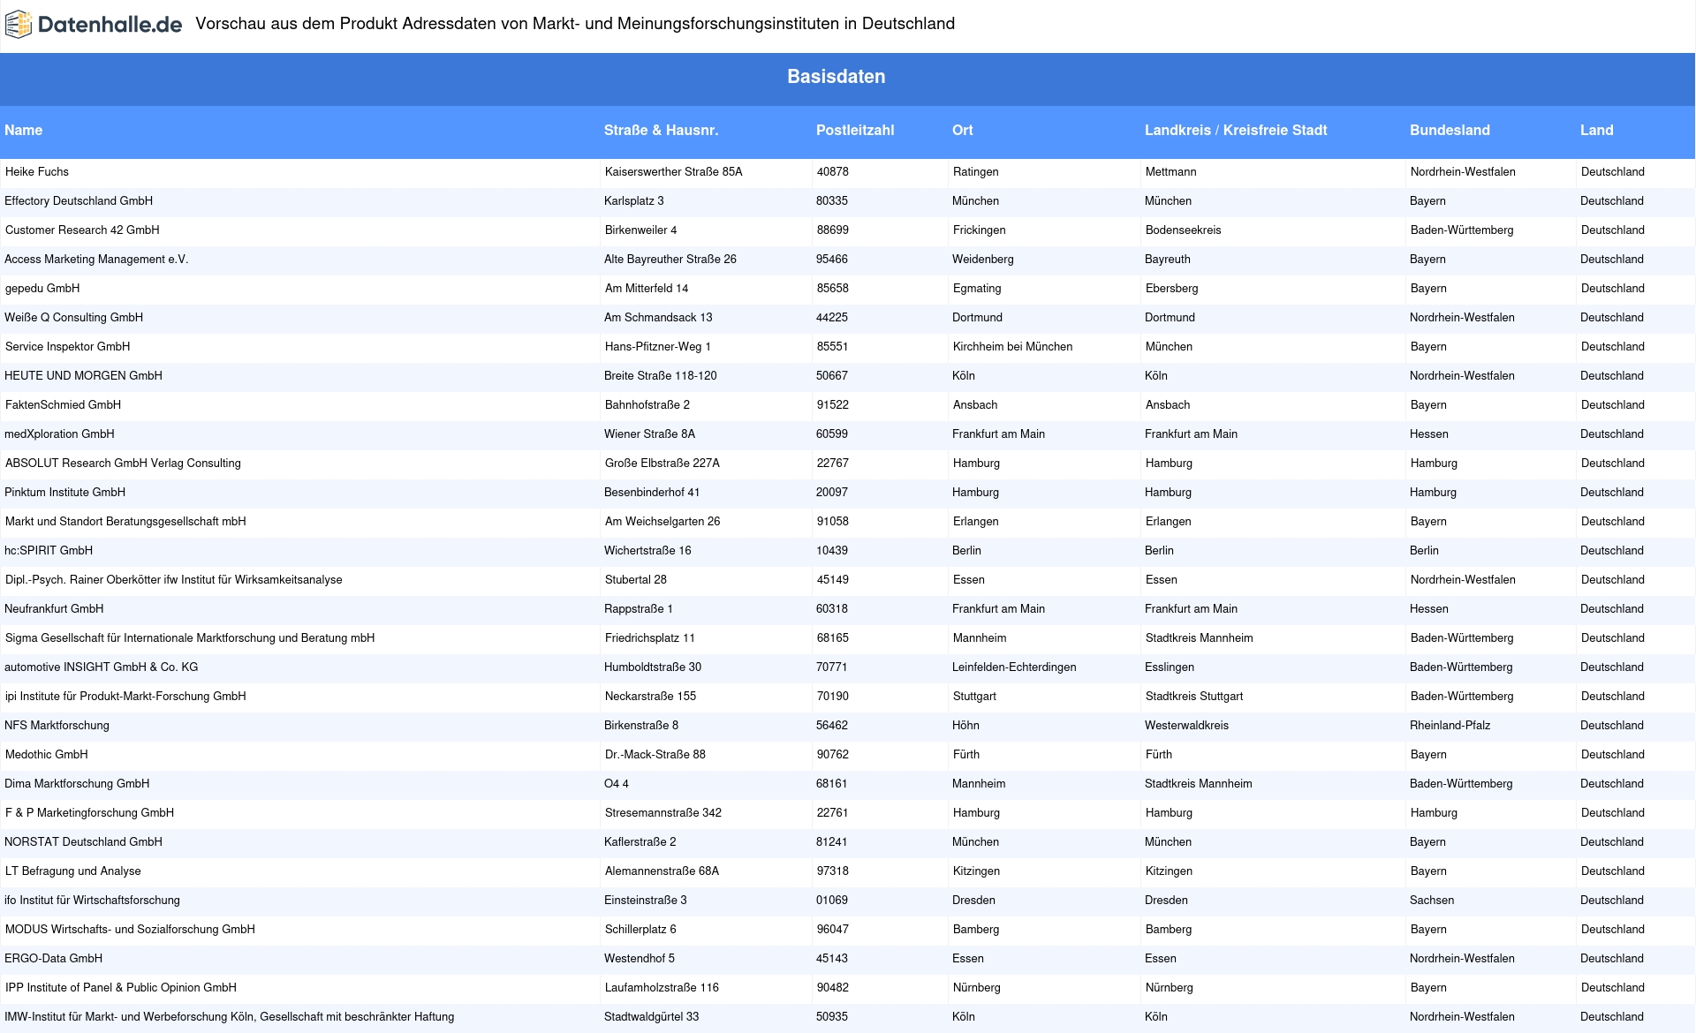Click the Ort column header
The image size is (1696, 1033).
[962, 130]
